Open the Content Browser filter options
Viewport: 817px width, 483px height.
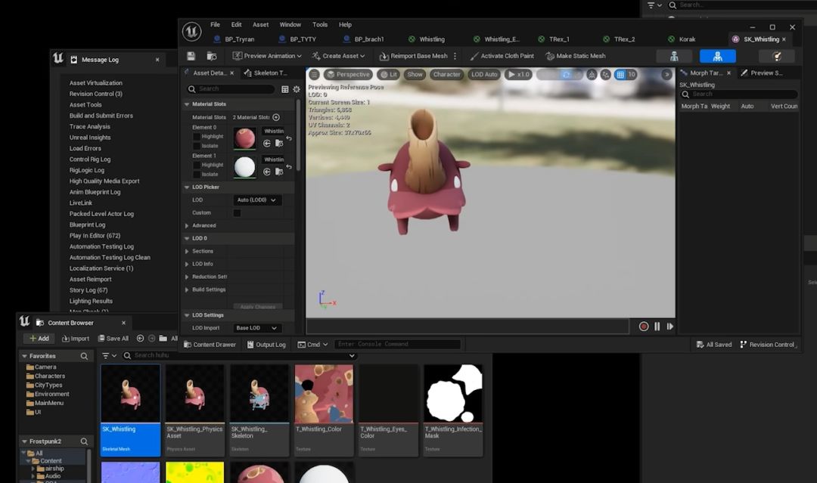click(109, 355)
